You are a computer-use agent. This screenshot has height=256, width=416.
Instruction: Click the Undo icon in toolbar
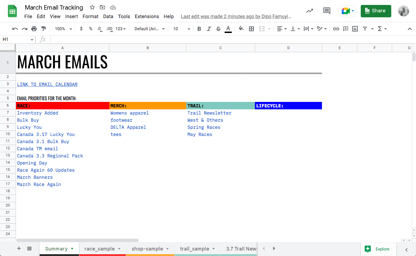pos(15,29)
